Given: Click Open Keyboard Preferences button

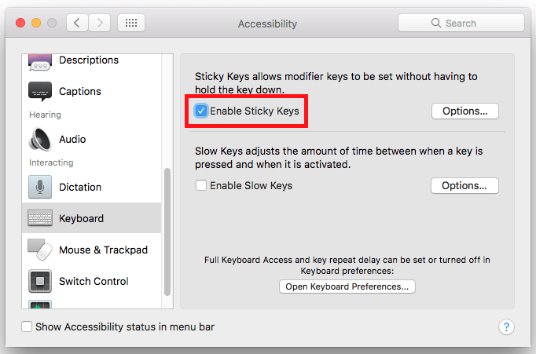Looking at the screenshot, I should click(x=347, y=286).
